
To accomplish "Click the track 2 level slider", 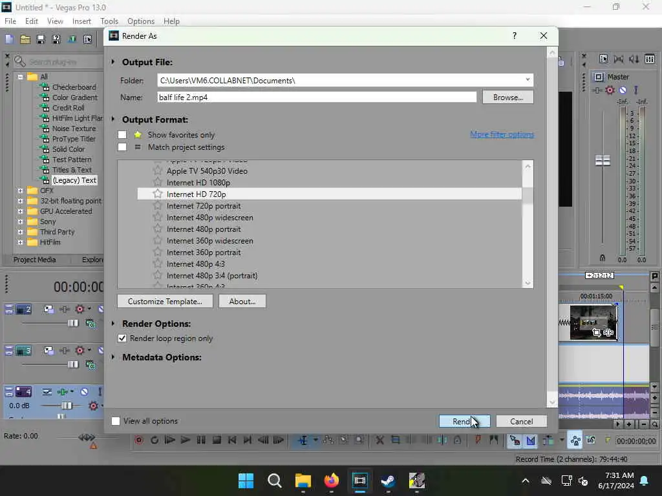I will pyautogui.click(x=72, y=323).
